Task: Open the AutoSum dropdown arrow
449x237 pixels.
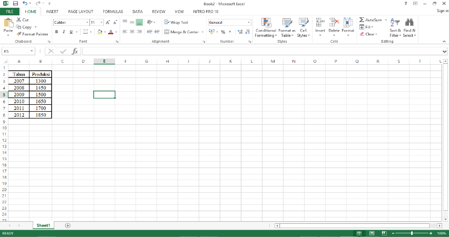Action: point(386,20)
